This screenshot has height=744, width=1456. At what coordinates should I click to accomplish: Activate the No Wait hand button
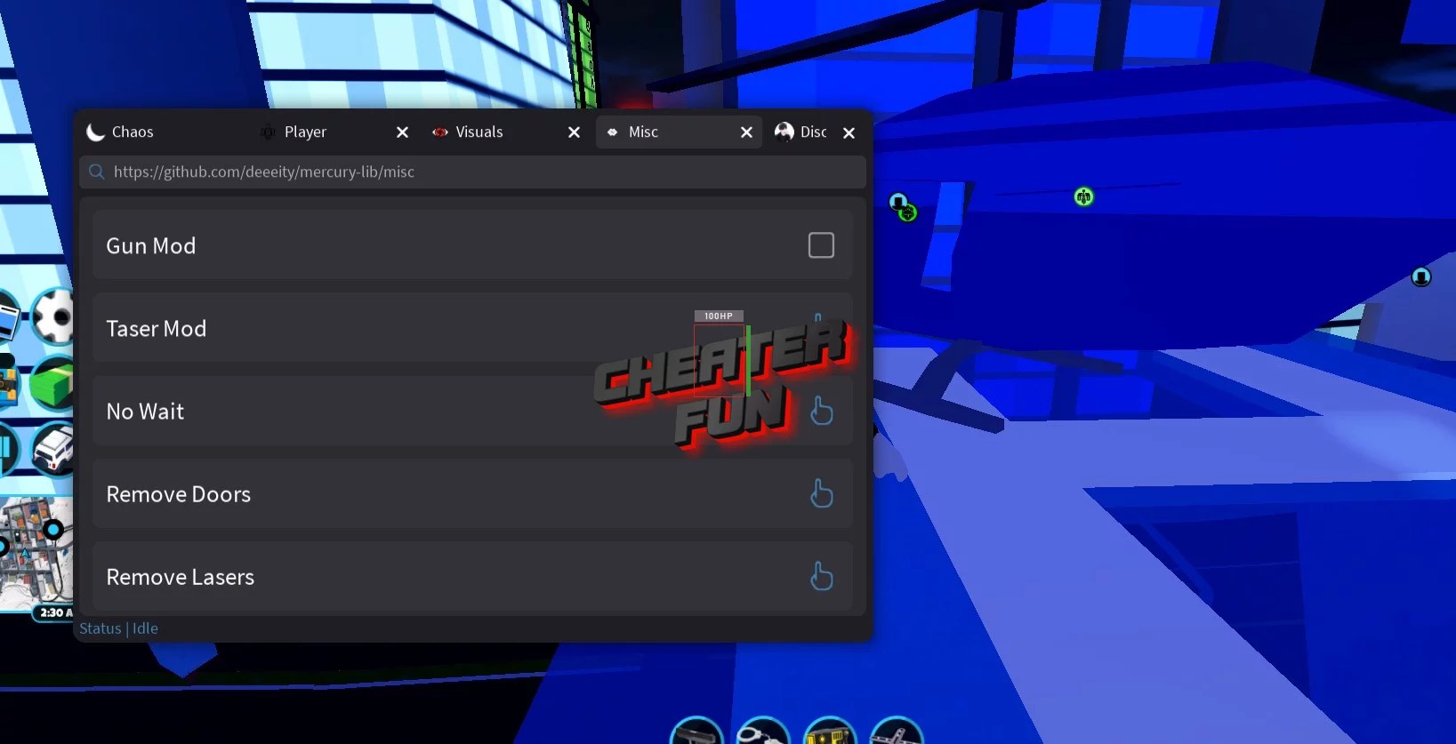(822, 411)
